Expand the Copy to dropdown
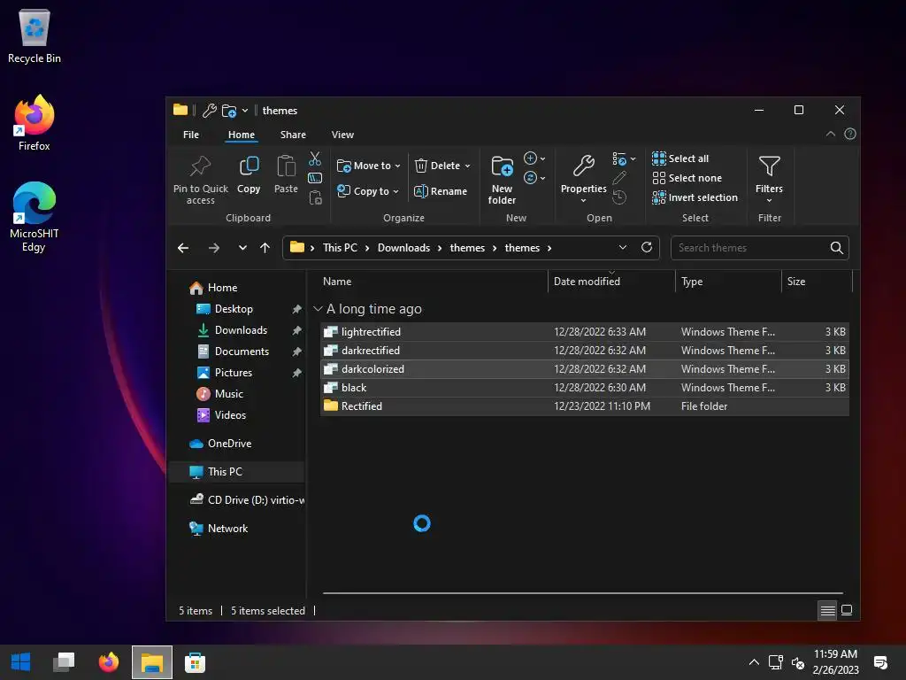906x680 pixels. point(395,191)
